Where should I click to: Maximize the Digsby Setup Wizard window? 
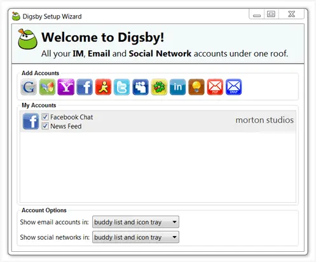pyautogui.click(x=271, y=14)
